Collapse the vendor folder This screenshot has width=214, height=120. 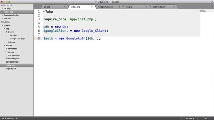coord(4,45)
